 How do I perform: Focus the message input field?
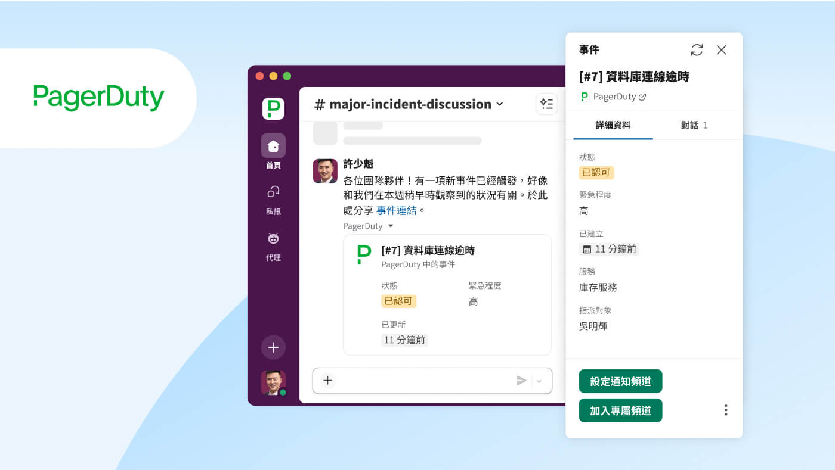(432, 381)
